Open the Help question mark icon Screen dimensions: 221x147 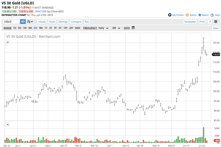coord(212,15)
